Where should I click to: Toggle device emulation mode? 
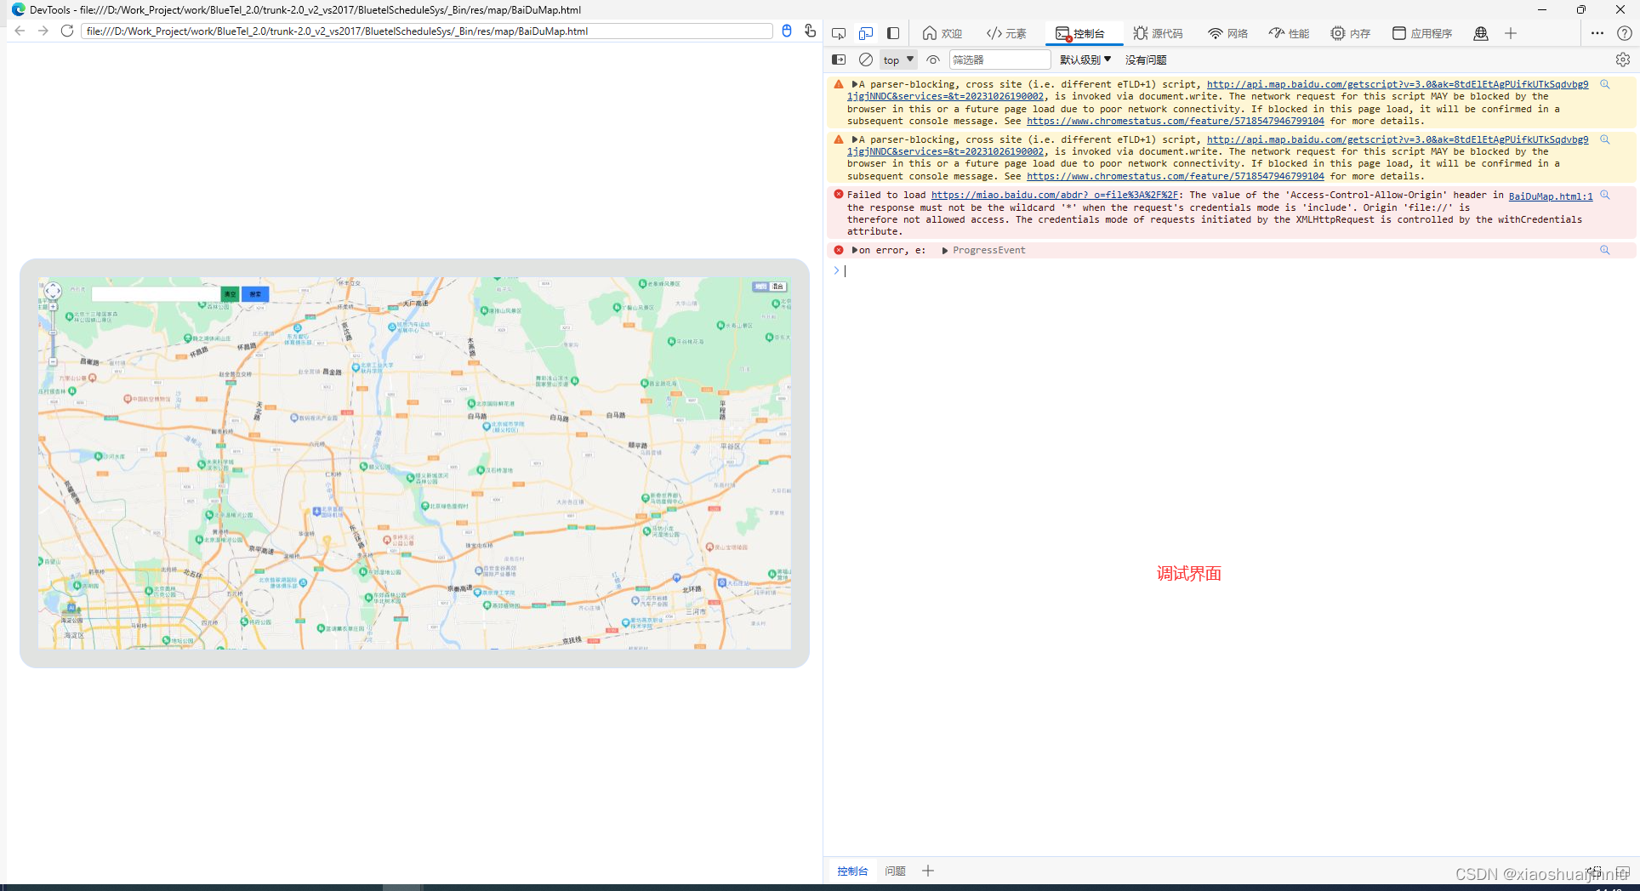coord(866,33)
